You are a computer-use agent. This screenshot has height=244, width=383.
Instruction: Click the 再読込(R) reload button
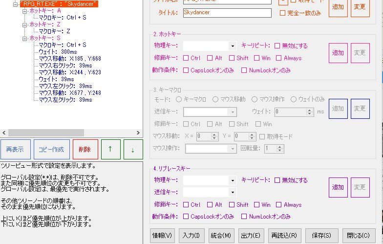[284, 236]
